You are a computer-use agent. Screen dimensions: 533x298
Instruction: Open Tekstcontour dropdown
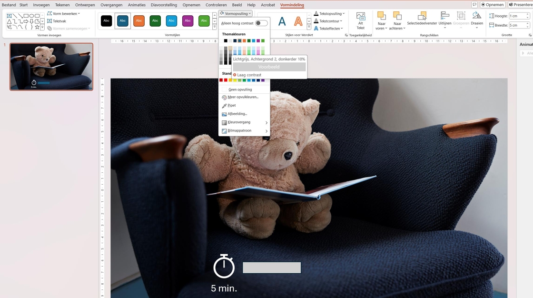(x=328, y=21)
